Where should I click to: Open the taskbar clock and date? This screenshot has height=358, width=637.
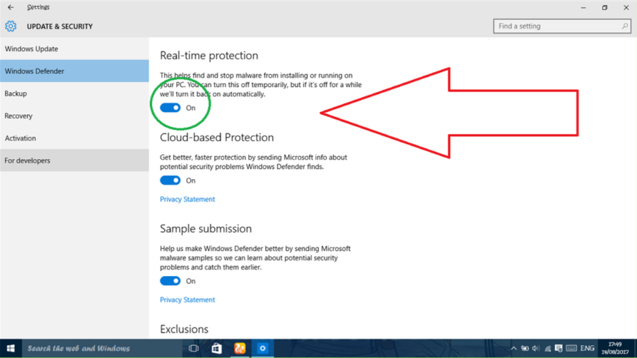[x=615, y=348]
